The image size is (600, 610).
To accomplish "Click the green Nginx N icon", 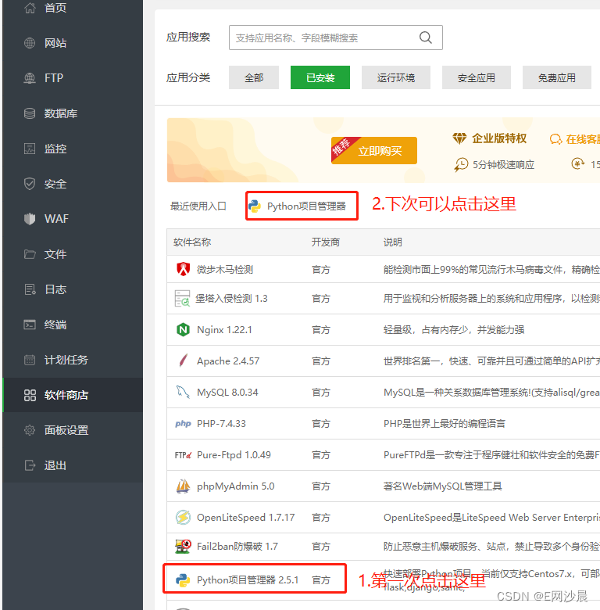I will (x=183, y=330).
